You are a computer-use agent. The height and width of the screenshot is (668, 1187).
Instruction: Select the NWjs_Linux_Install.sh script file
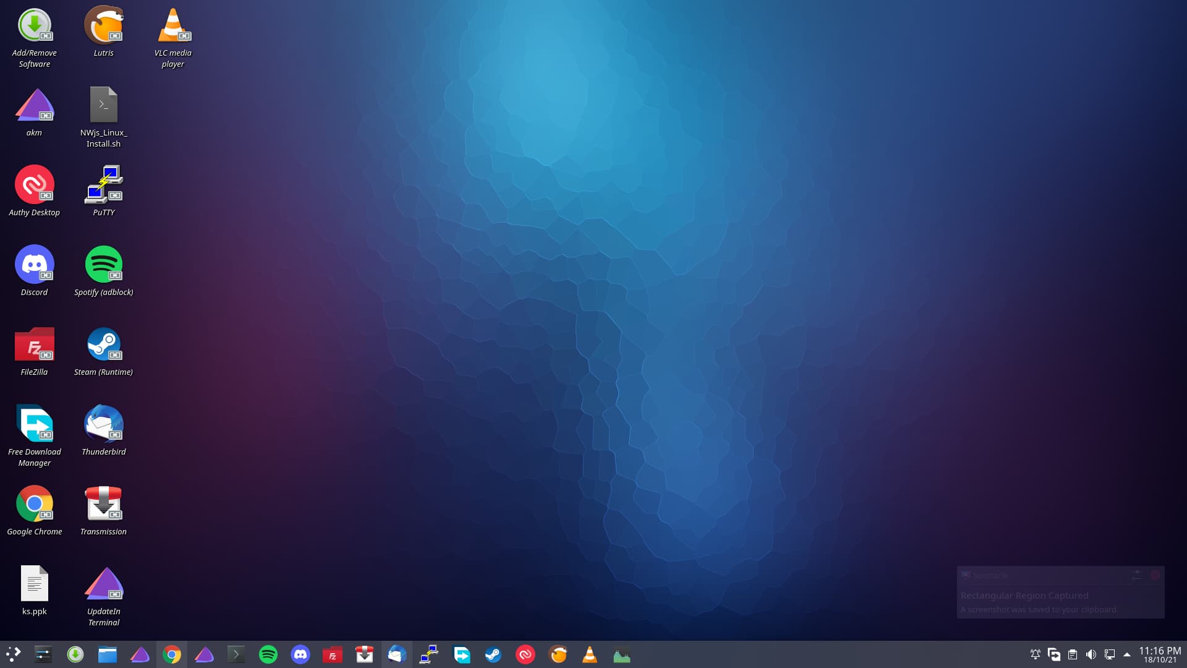[x=103, y=117]
